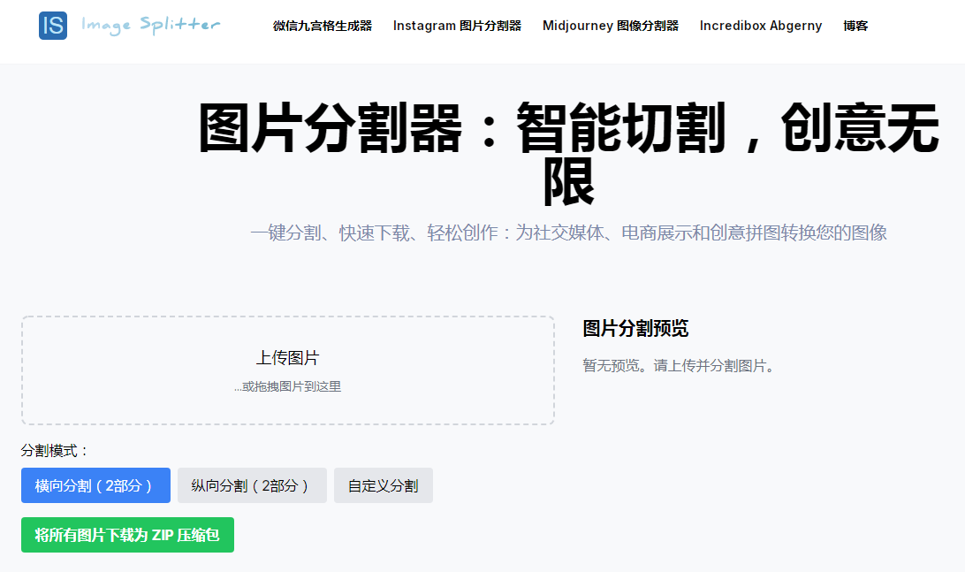Screen dimensions: 965x572
Task: Open the 微信九宫格生成器 page
Action: 323,26
